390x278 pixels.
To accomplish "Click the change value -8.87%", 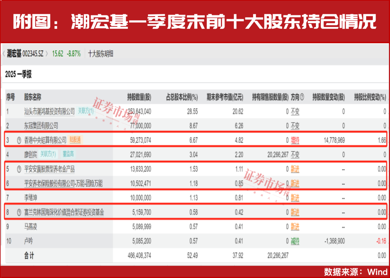I will (74, 54).
